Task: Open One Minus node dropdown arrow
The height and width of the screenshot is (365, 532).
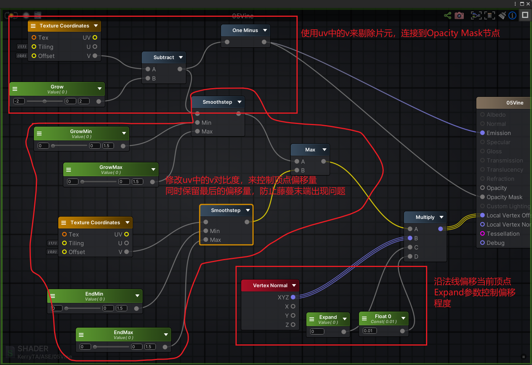Action: pos(265,30)
